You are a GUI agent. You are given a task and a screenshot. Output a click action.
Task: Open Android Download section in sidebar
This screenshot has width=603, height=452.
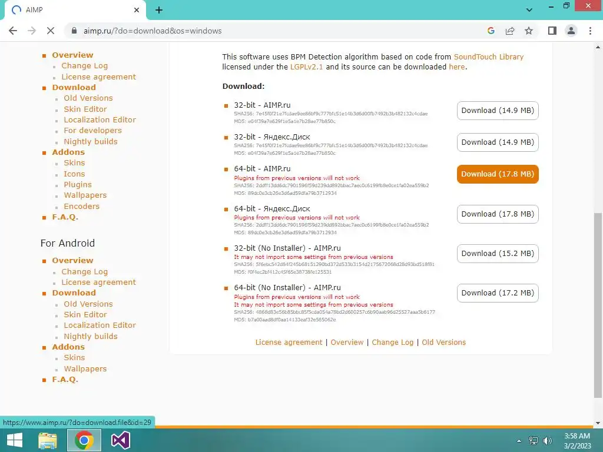coord(74,293)
